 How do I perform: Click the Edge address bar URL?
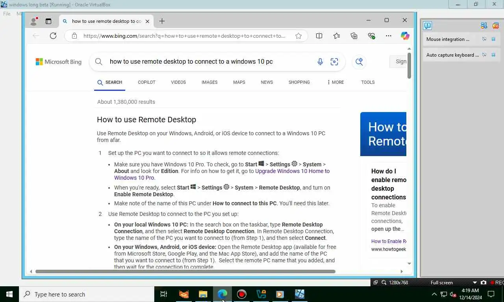tap(184, 36)
